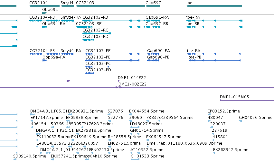Click the DME1-014P22 clone label

tap(132, 78)
